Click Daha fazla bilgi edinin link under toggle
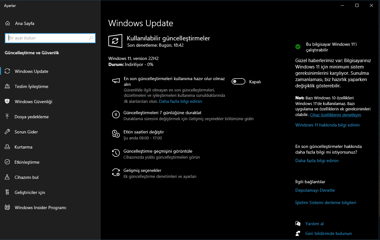 pos(180,102)
